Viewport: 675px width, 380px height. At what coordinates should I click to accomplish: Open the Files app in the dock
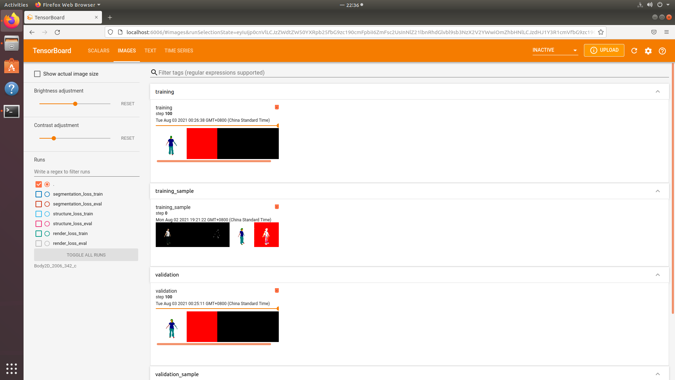[12, 44]
